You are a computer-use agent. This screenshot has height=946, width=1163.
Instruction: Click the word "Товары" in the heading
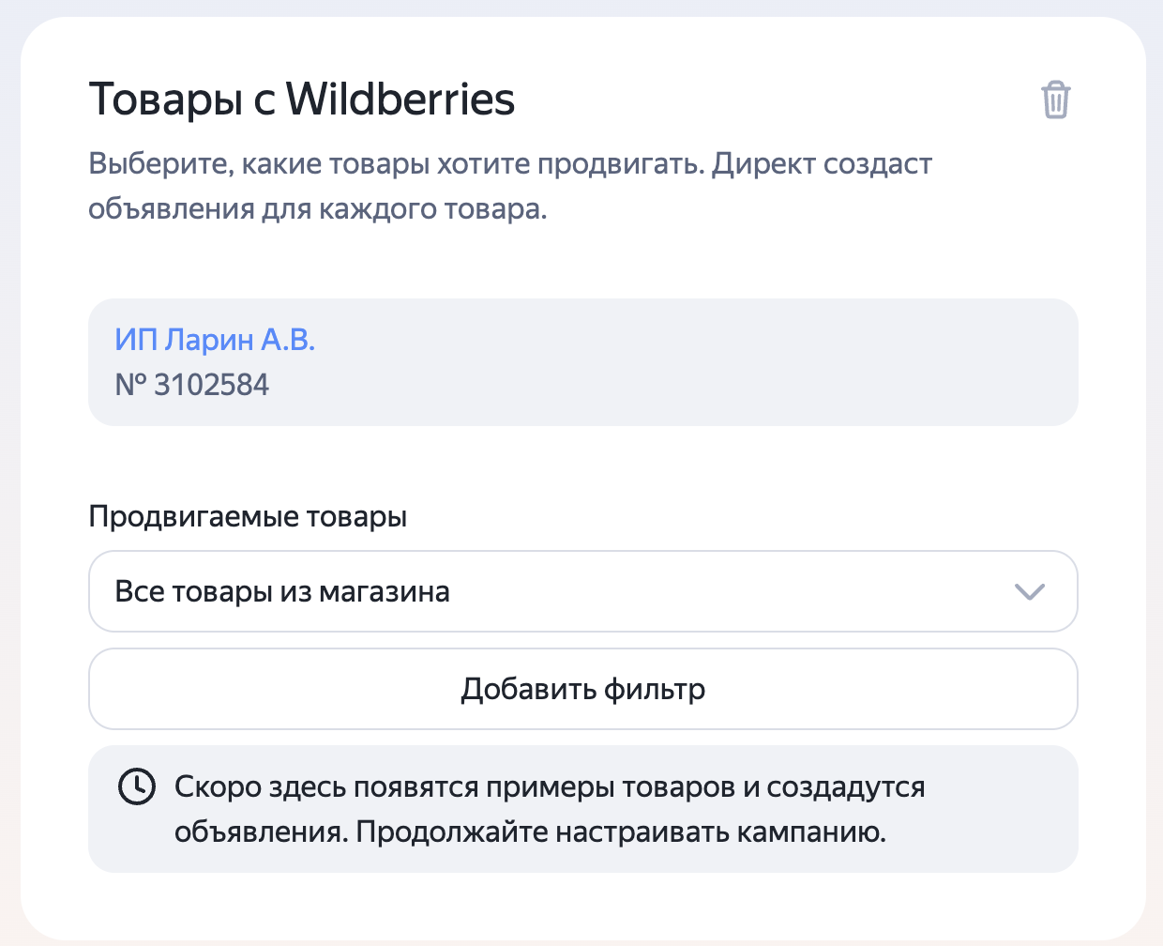point(166,99)
